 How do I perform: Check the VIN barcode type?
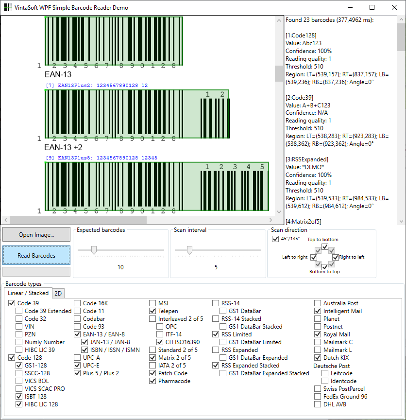pos(19,326)
